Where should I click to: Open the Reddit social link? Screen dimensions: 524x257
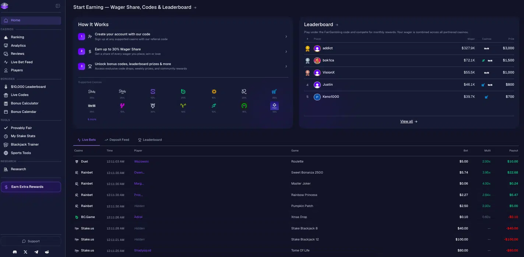tap(47, 252)
